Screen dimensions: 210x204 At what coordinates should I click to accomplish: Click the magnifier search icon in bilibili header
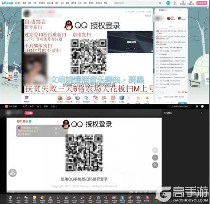pos(160,3)
